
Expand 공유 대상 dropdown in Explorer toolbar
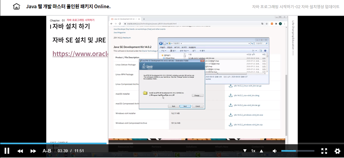pos(184,51)
